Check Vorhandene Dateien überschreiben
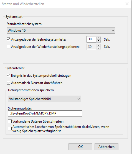The height and width of the screenshot is (154, 132). 10,121
